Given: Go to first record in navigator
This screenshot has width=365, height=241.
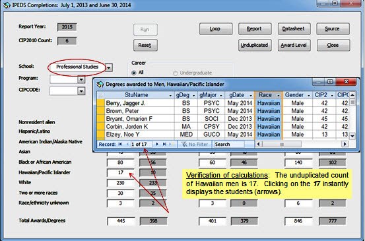Looking at the screenshot, I should pyautogui.click(x=120, y=144).
